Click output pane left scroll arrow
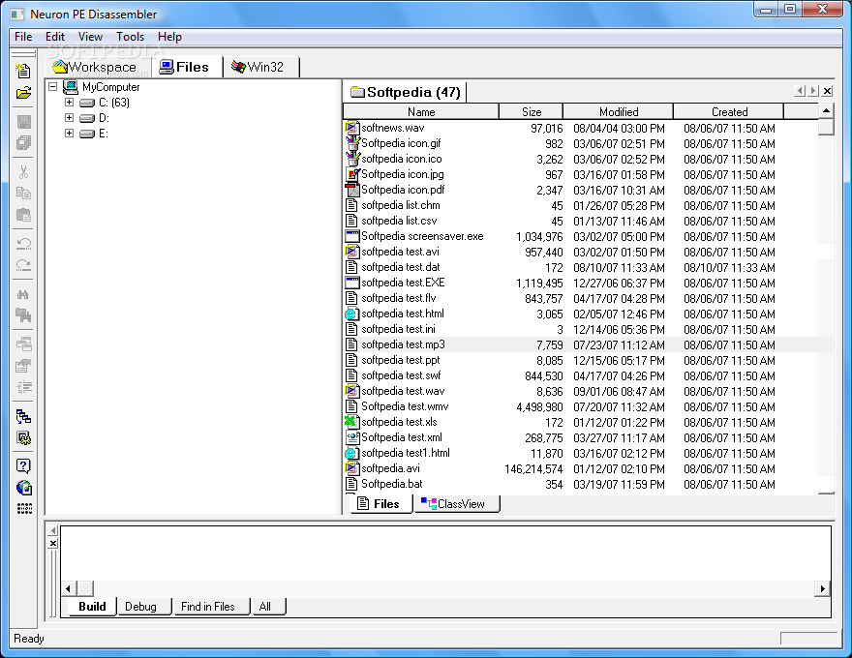This screenshot has width=852, height=658. 69,588
